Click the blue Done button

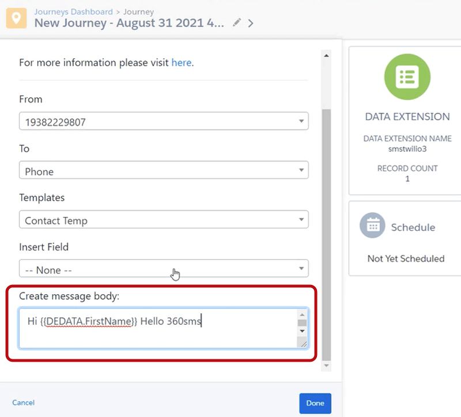(315, 403)
